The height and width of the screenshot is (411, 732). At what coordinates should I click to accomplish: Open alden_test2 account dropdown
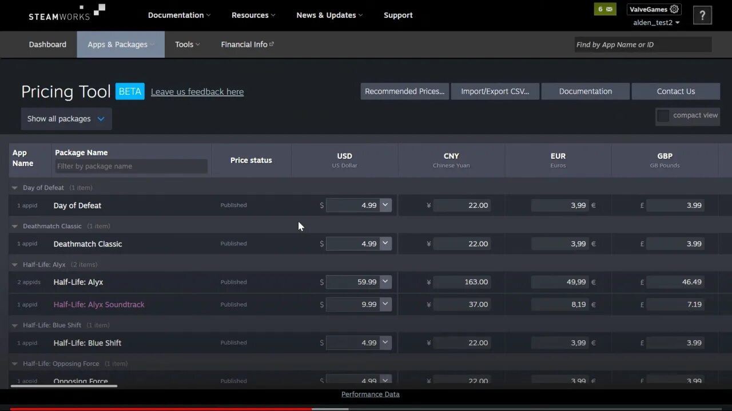657,23
